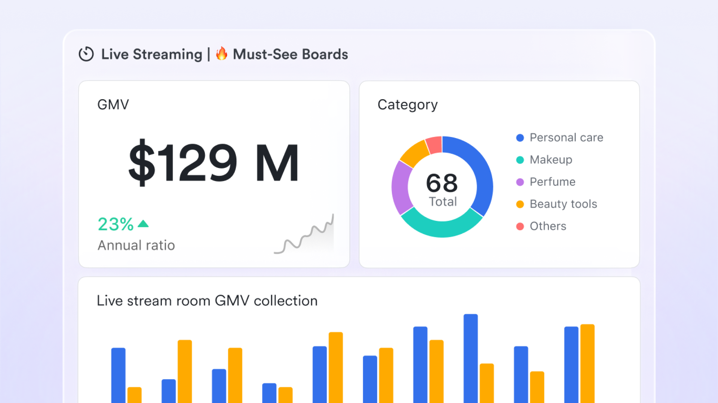Click the "$129 M" value

214,163
